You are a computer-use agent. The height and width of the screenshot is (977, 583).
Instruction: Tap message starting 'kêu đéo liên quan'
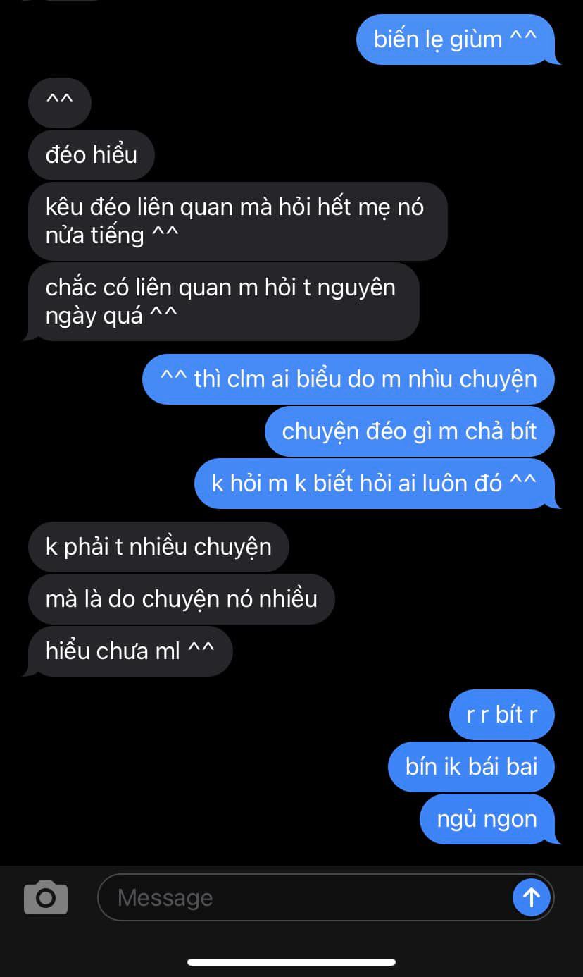238,221
